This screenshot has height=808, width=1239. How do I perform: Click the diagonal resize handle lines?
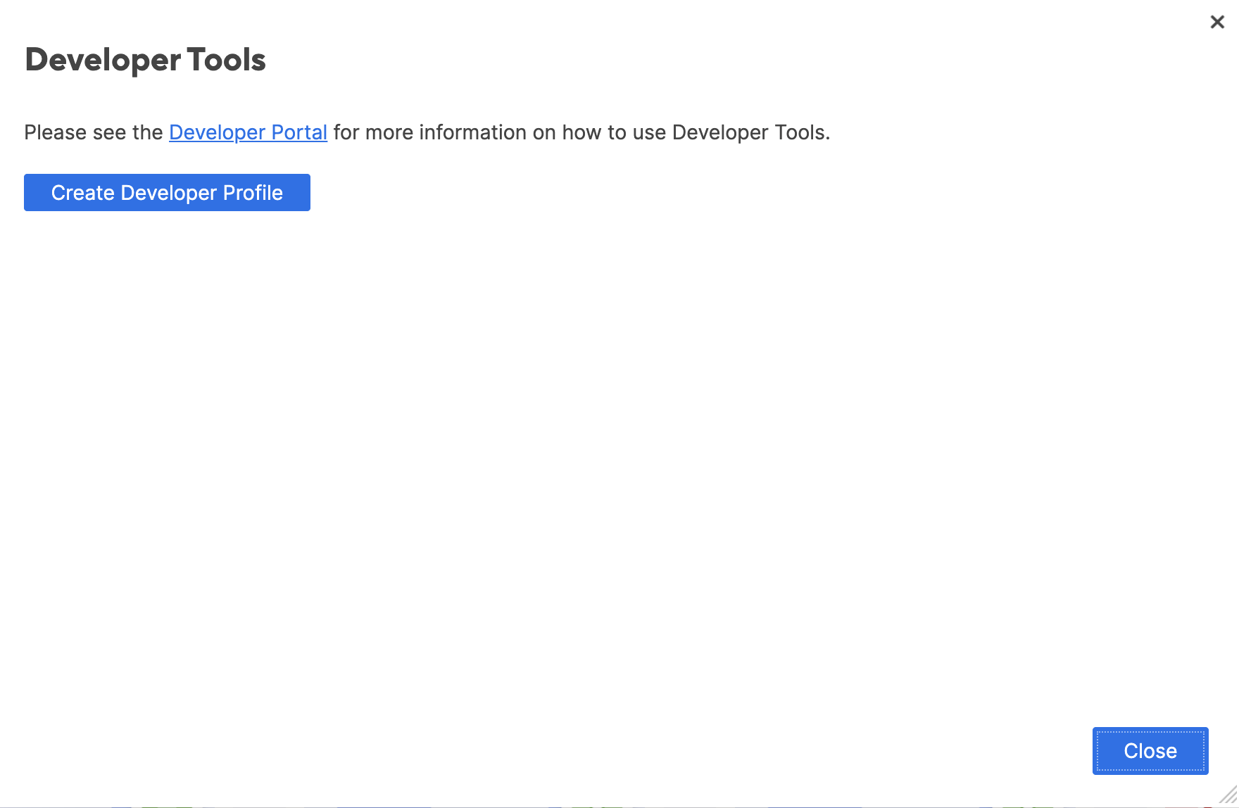[x=1228, y=797]
